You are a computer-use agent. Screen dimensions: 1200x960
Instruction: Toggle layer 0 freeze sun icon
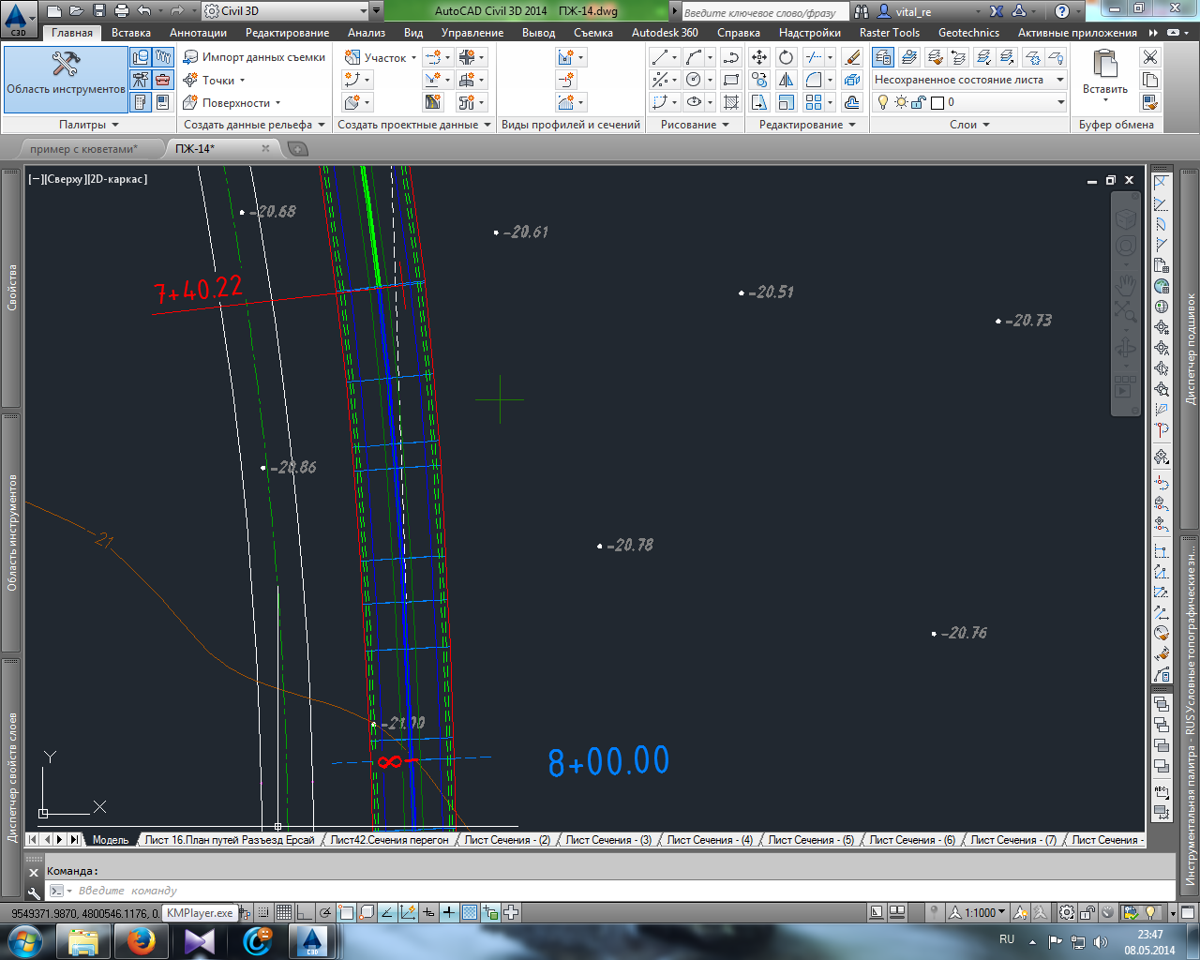tap(901, 102)
